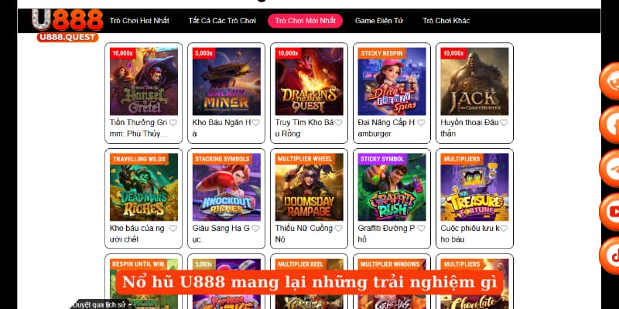Favorite Jack the Giant Hunter via heart
The width and height of the screenshot is (619, 309).
[504, 123]
